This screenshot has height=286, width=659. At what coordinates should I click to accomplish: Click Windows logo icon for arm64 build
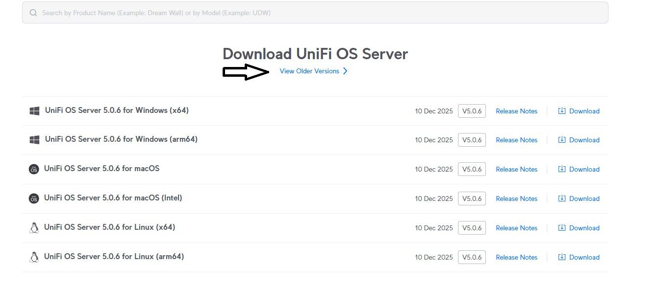[x=34, y=140]
